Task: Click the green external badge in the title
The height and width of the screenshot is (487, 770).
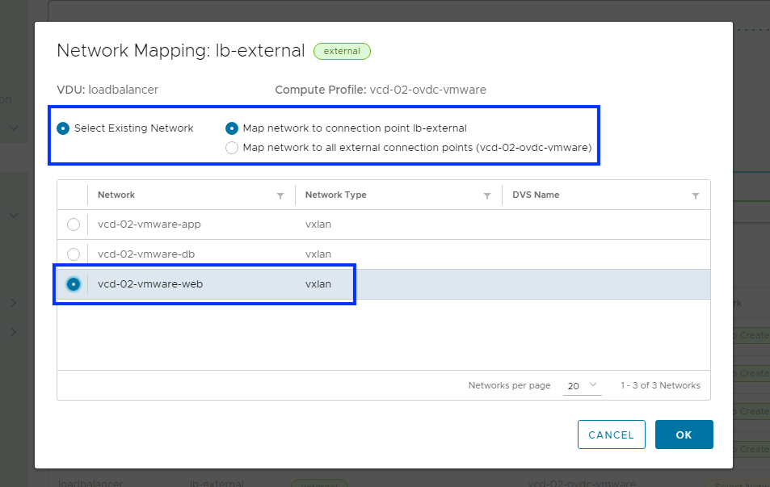Action: [x=342, y=51]
